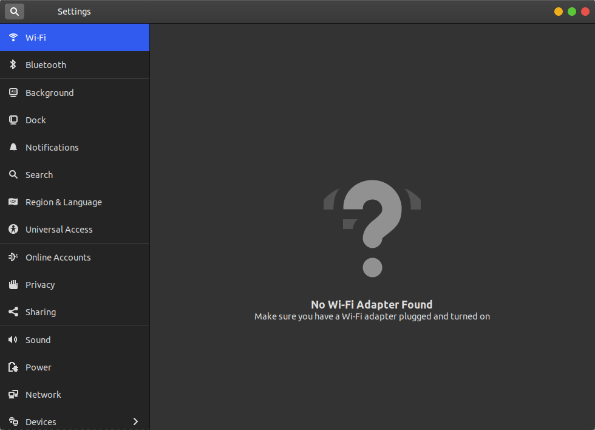This screenshot has width=595, height=430.
Task: Click the 'No Wi-Fi Adapter Found' heading
Action: pyautogui.click(x=372, y=304)
